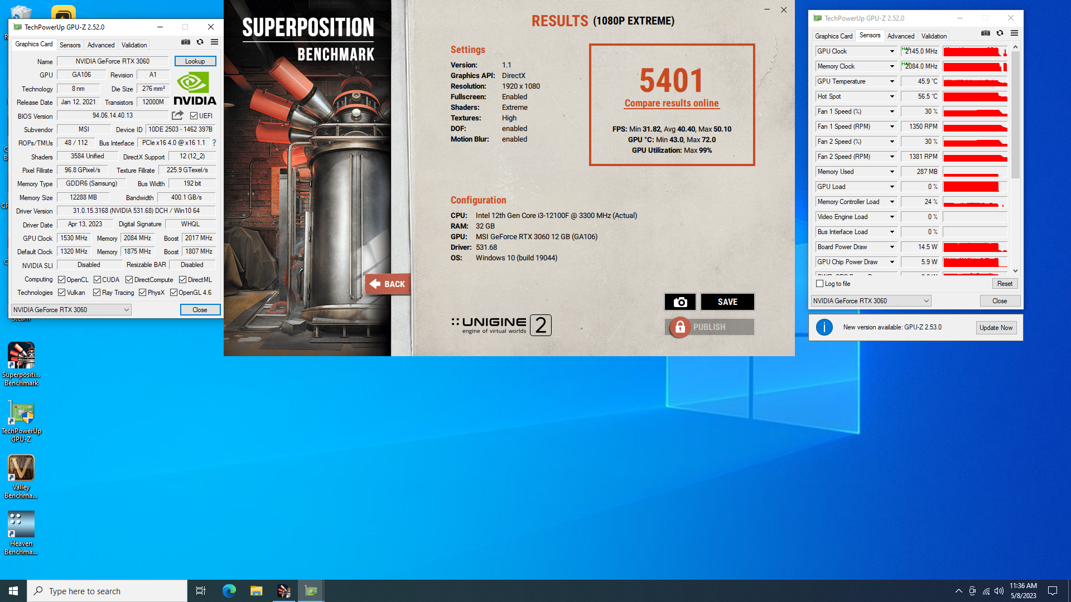This screenshot has height=602, width=1071.
Task: Toggle UEFI checkbox
Action: (x=194, y=116)
